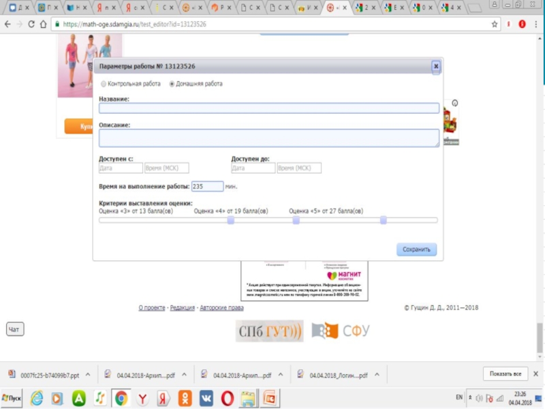
Task: Open the Чат button
Action: point(14,330)
